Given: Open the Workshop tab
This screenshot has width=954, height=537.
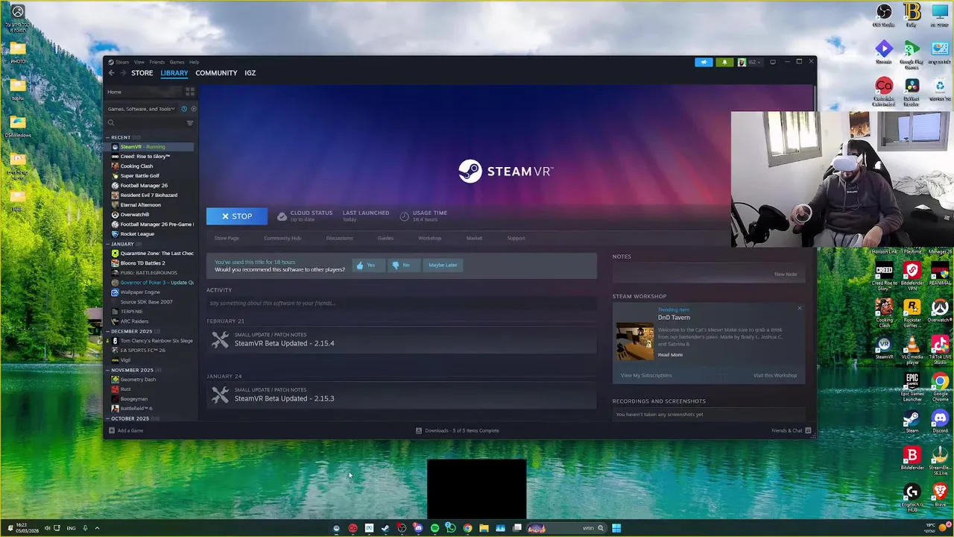Looking at the screenshot, I should click(430, 238).
